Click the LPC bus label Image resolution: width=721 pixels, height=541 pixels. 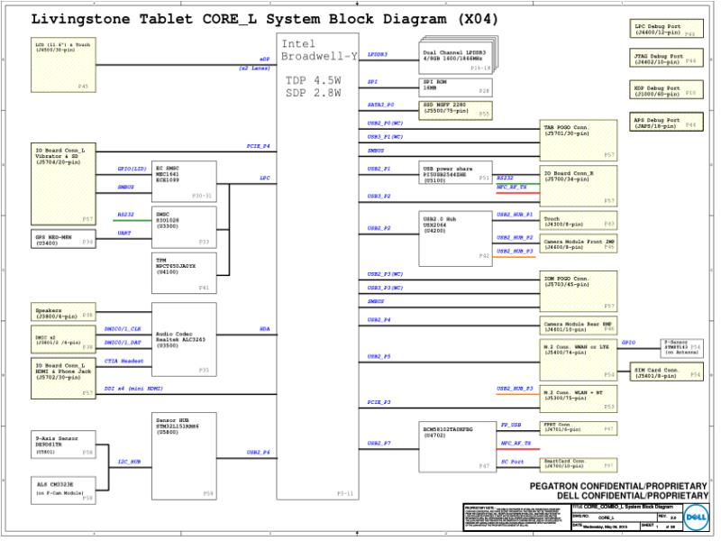coord(265,178)
